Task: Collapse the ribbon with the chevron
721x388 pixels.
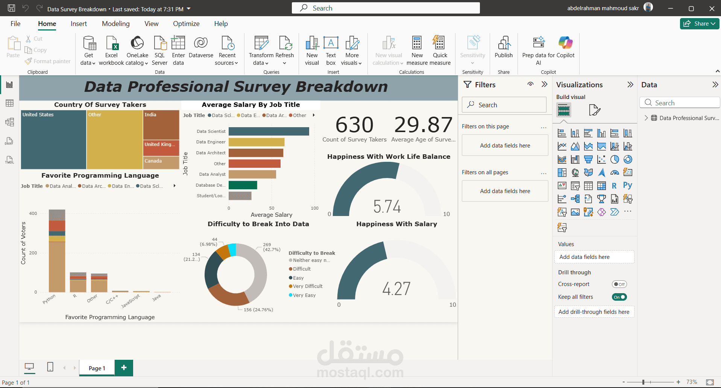Action: pyautogui.click(x=717, y=71)
